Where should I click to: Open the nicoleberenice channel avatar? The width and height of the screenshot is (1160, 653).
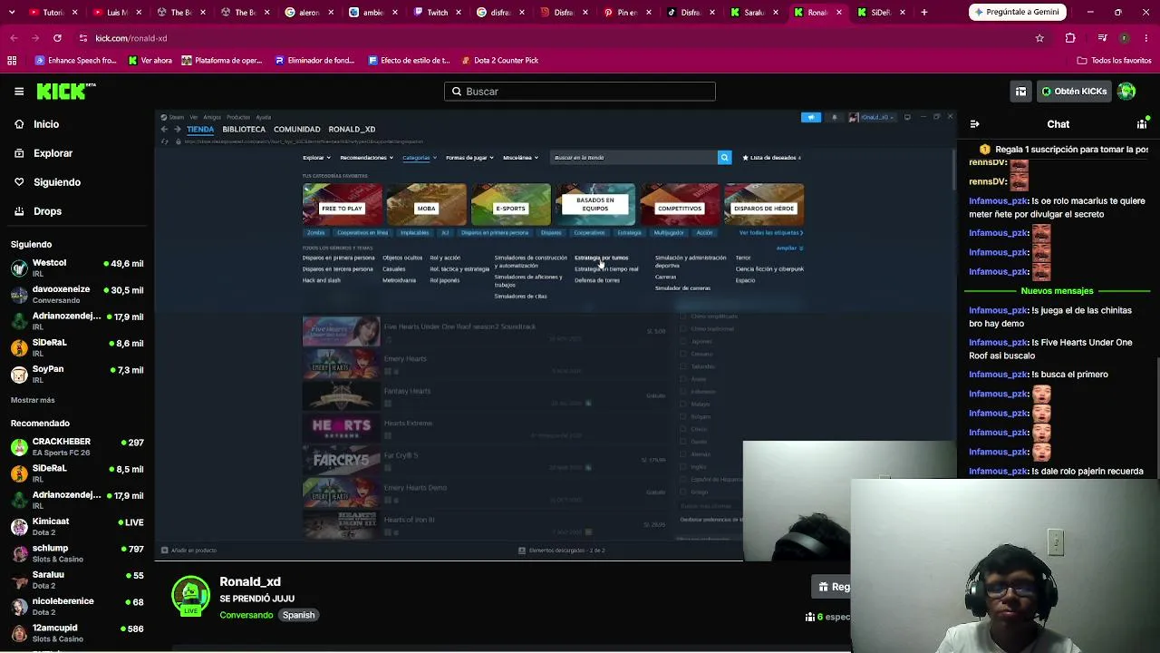click(x=19, y=606)
